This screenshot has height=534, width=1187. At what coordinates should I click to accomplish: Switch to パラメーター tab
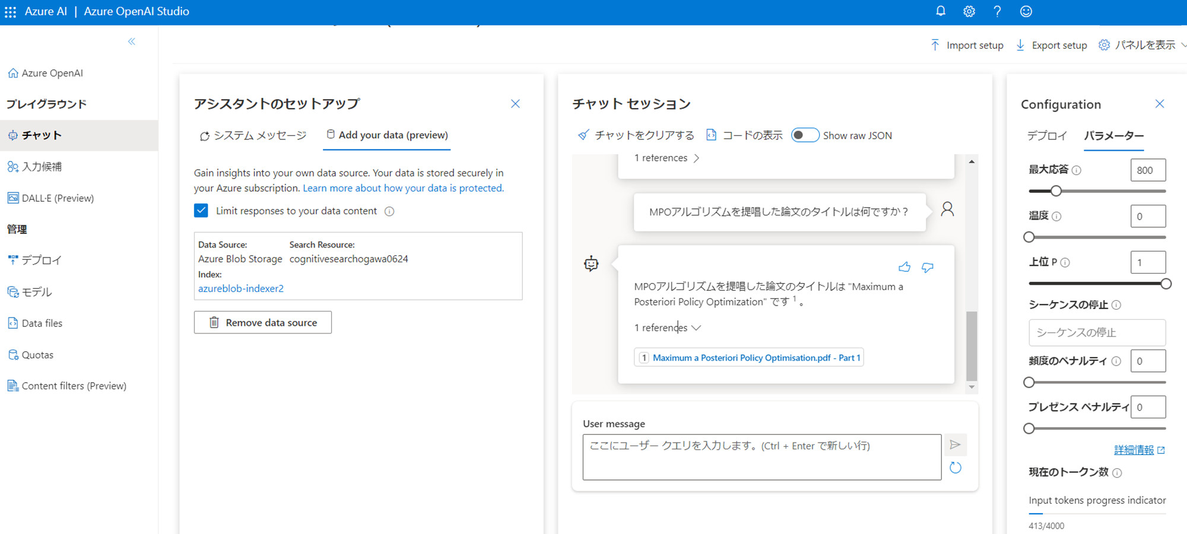click(1114, 136)
